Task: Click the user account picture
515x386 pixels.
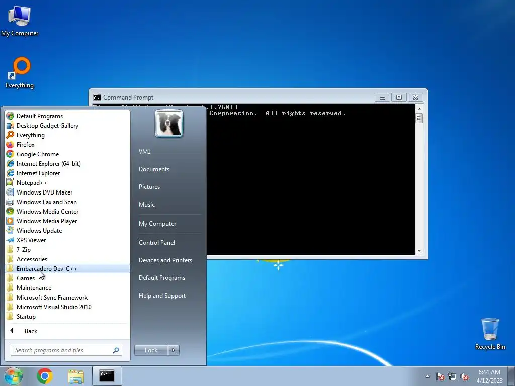Action: [169, 123]
